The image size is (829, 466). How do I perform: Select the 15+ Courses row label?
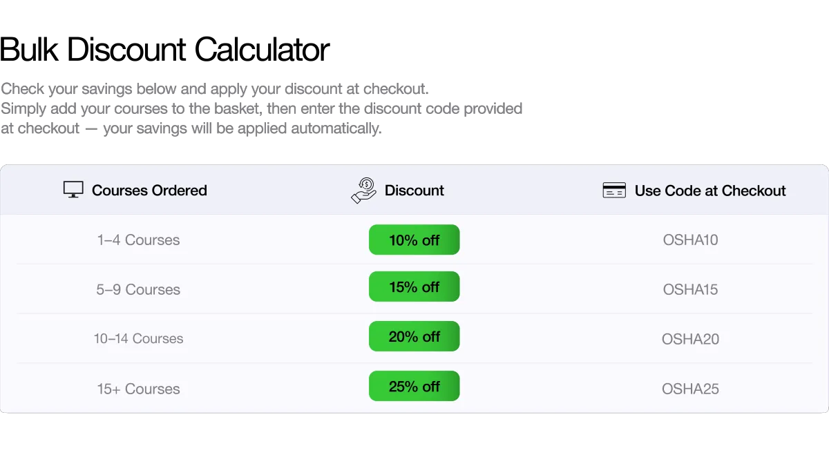point(138,389)
